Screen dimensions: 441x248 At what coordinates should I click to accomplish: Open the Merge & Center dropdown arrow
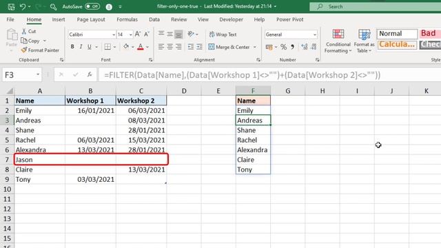coord(255,47)
